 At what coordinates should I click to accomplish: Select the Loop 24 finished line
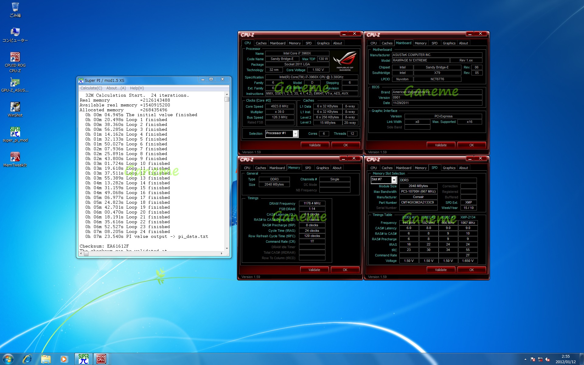[128, 232]
